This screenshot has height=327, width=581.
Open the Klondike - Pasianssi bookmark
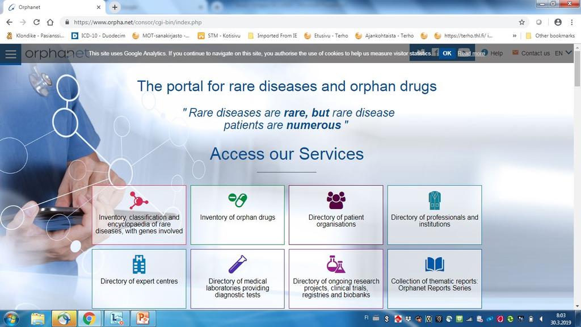pyautogui.click(x=36, y=36)
